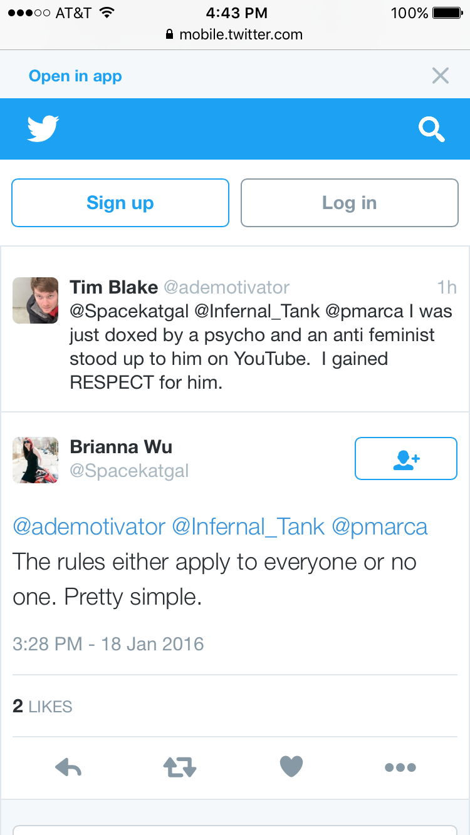Tap the reply arrow icon
Viewport: 470px width, 835px height.
pyautogui.click(x=68, y=767)
